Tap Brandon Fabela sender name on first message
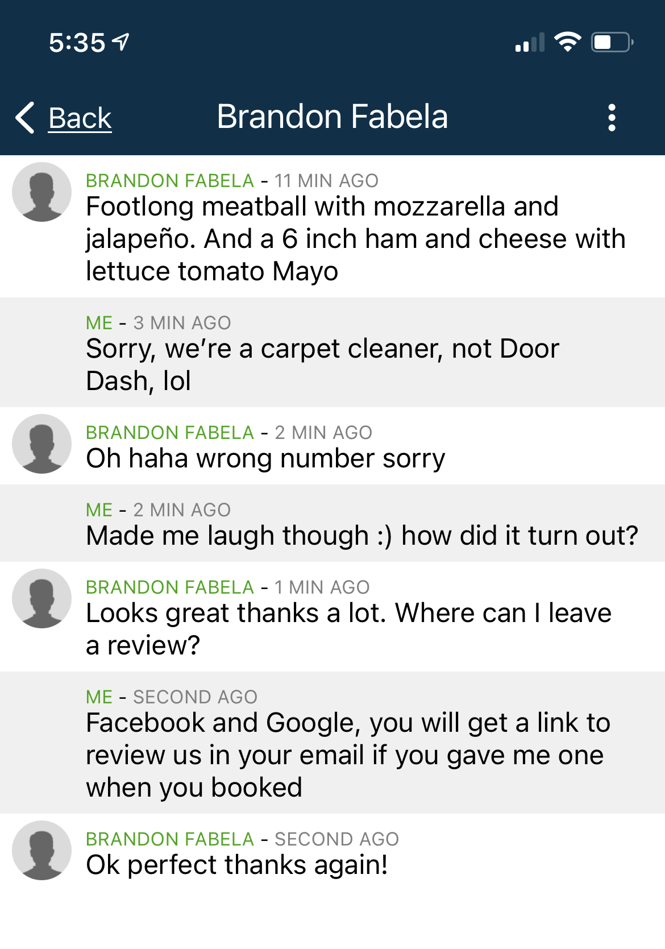The height and width of the screenshot is (949, 665). (169, 181)
